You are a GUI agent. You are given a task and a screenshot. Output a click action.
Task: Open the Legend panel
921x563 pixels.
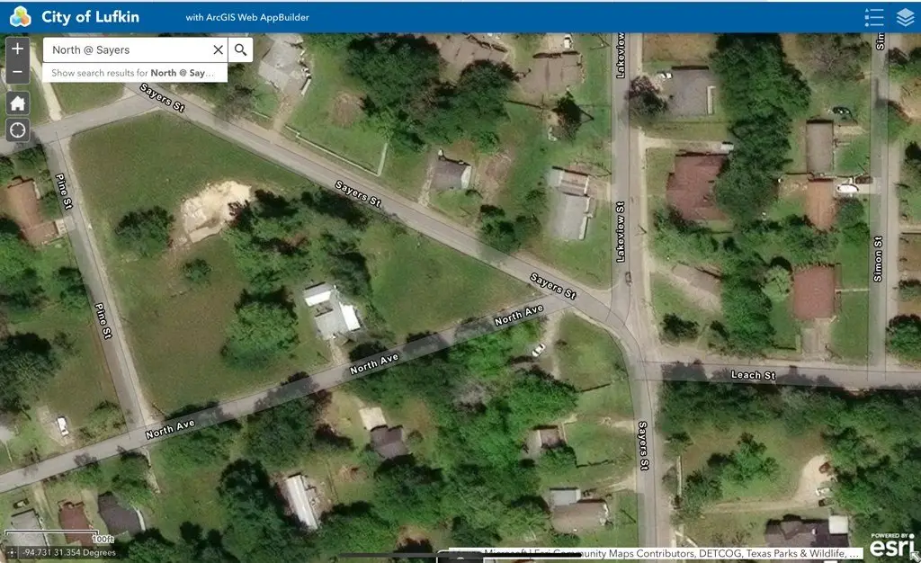point(873,17)
